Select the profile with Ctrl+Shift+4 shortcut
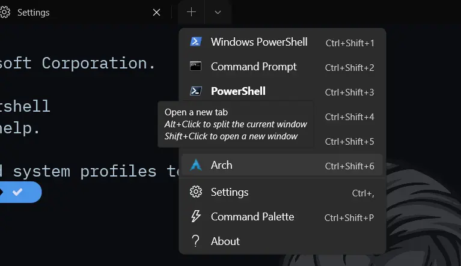 pos(349,117)
